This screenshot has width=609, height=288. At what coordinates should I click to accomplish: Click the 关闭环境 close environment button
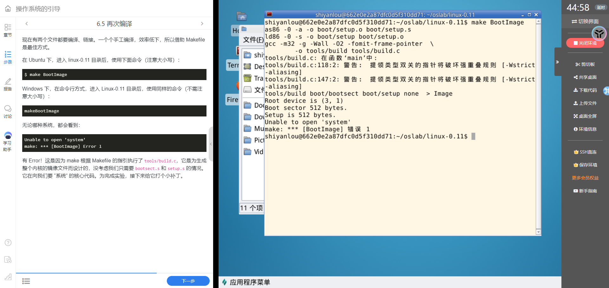pyautogui.click(x=585, y=43)
